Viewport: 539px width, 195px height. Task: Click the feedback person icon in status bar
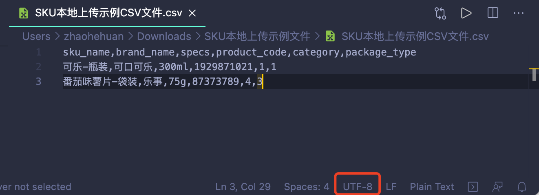tap(497, 187)
